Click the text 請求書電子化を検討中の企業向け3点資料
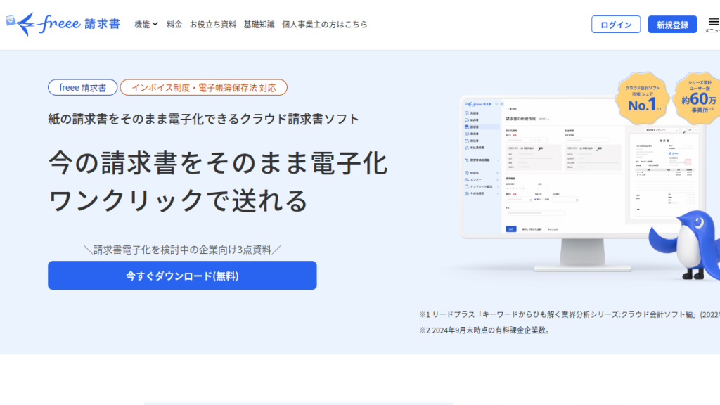This screenshot has width=720, height=405. click(x=182, y=250)
